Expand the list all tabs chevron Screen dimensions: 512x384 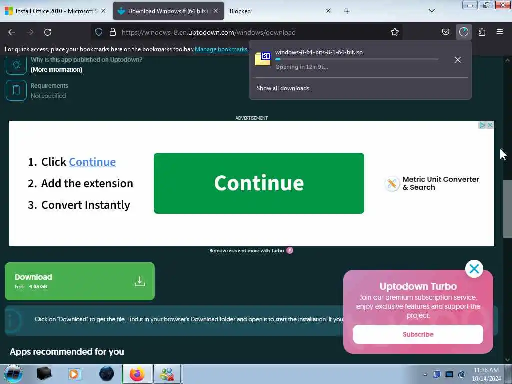pyautogui.click(x=431, y=11)
